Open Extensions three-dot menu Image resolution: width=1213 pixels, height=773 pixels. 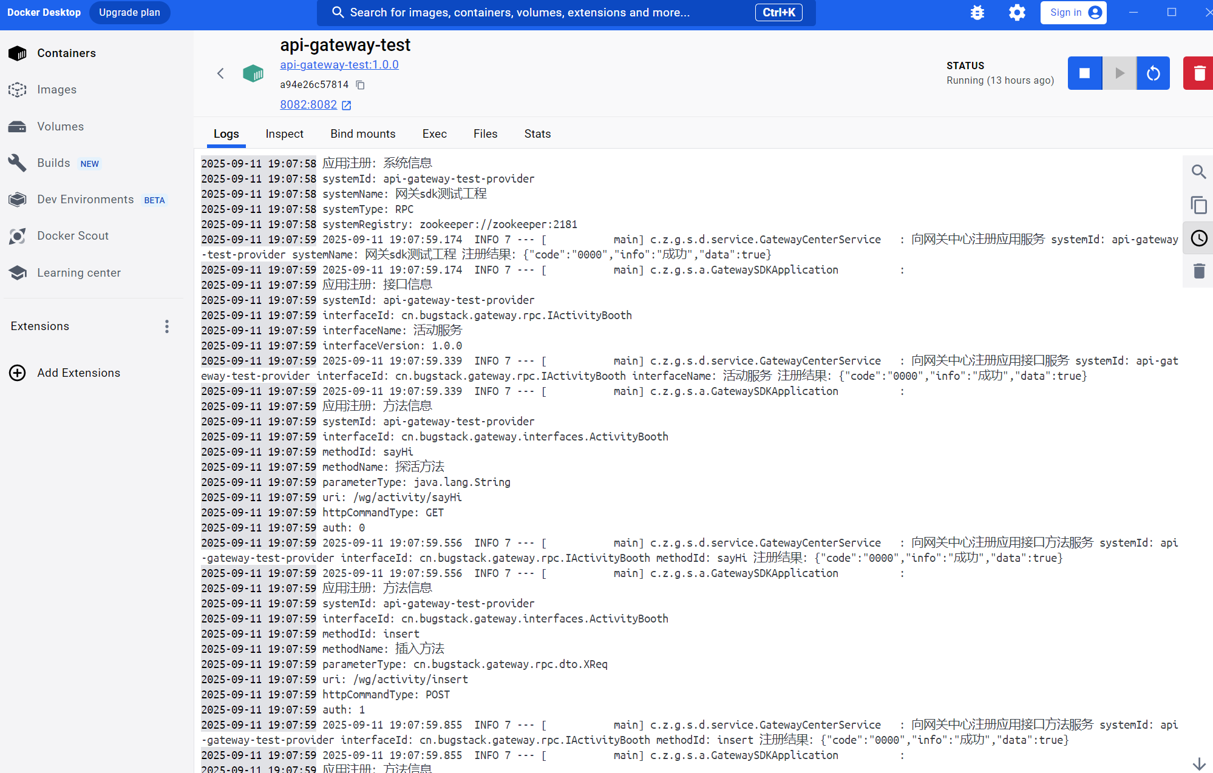(x=167, y=326)
